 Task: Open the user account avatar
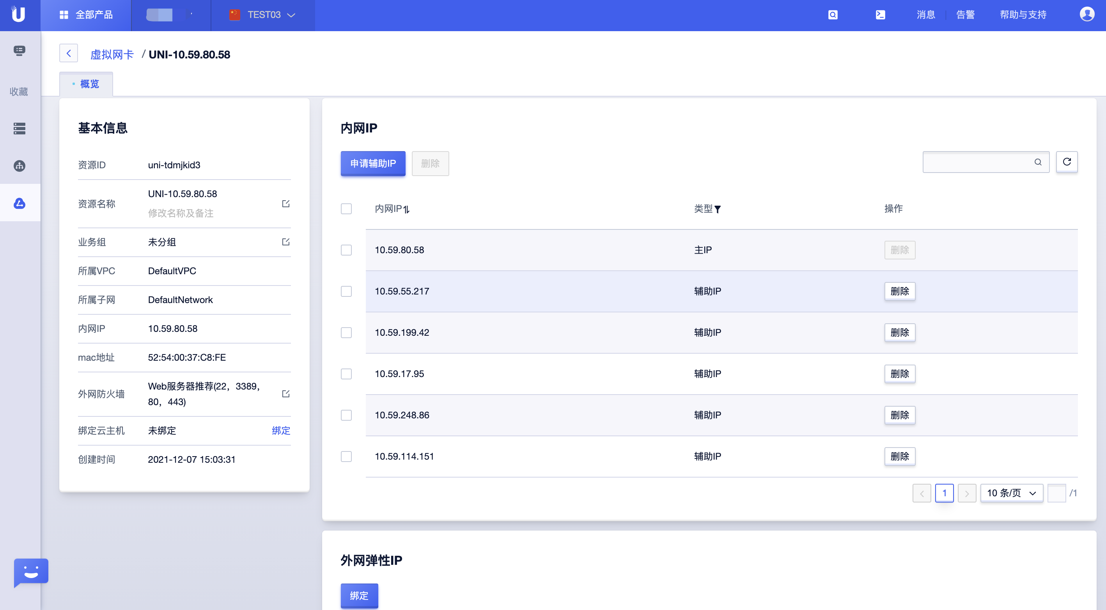[x=1087, y=14]
